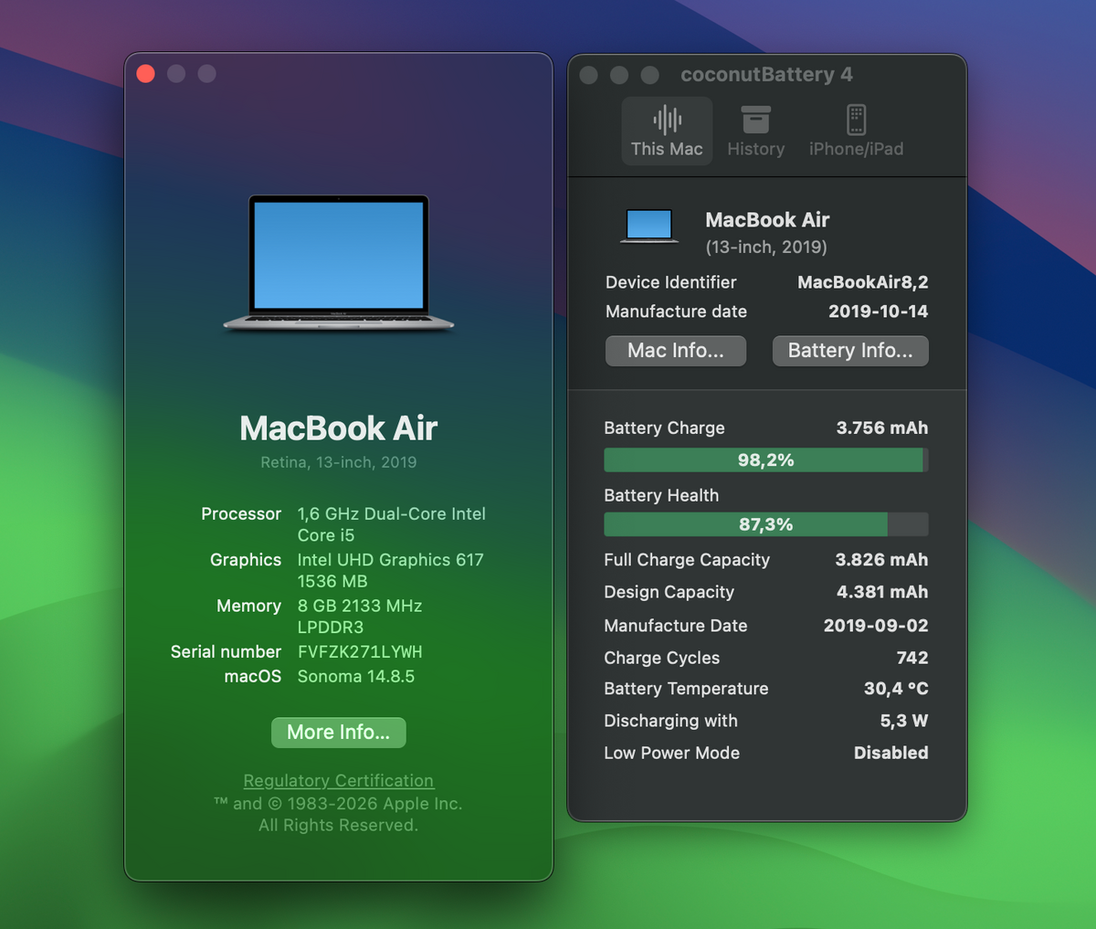Click the small MacBook Air icon in coconutBattery
The height and width of the screenshot is (929, 1096).
coord(649,226)
